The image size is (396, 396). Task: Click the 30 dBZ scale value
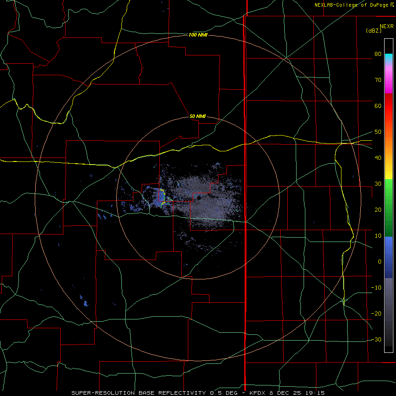point(378,183)
